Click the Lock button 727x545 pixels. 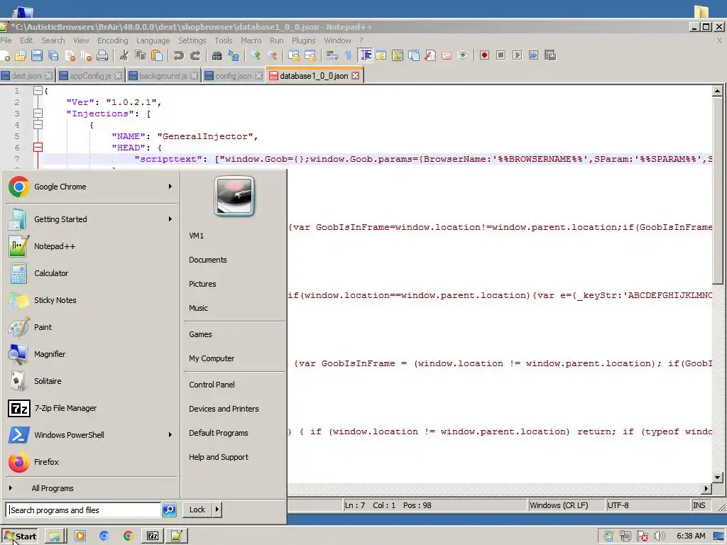[197, 510]
